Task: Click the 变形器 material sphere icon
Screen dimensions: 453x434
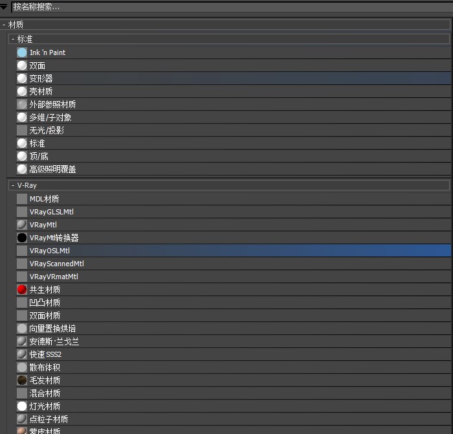Action: tap(21, 78)
